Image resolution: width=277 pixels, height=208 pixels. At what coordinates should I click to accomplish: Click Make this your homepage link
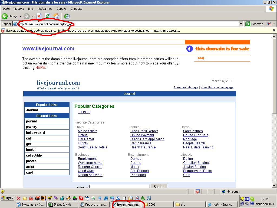pyautogui.click(x=217, y=87)
